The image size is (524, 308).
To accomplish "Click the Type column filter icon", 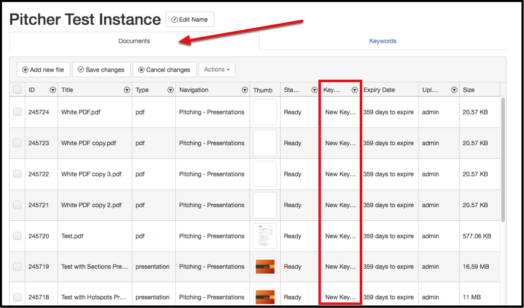I will coord(170,90).
